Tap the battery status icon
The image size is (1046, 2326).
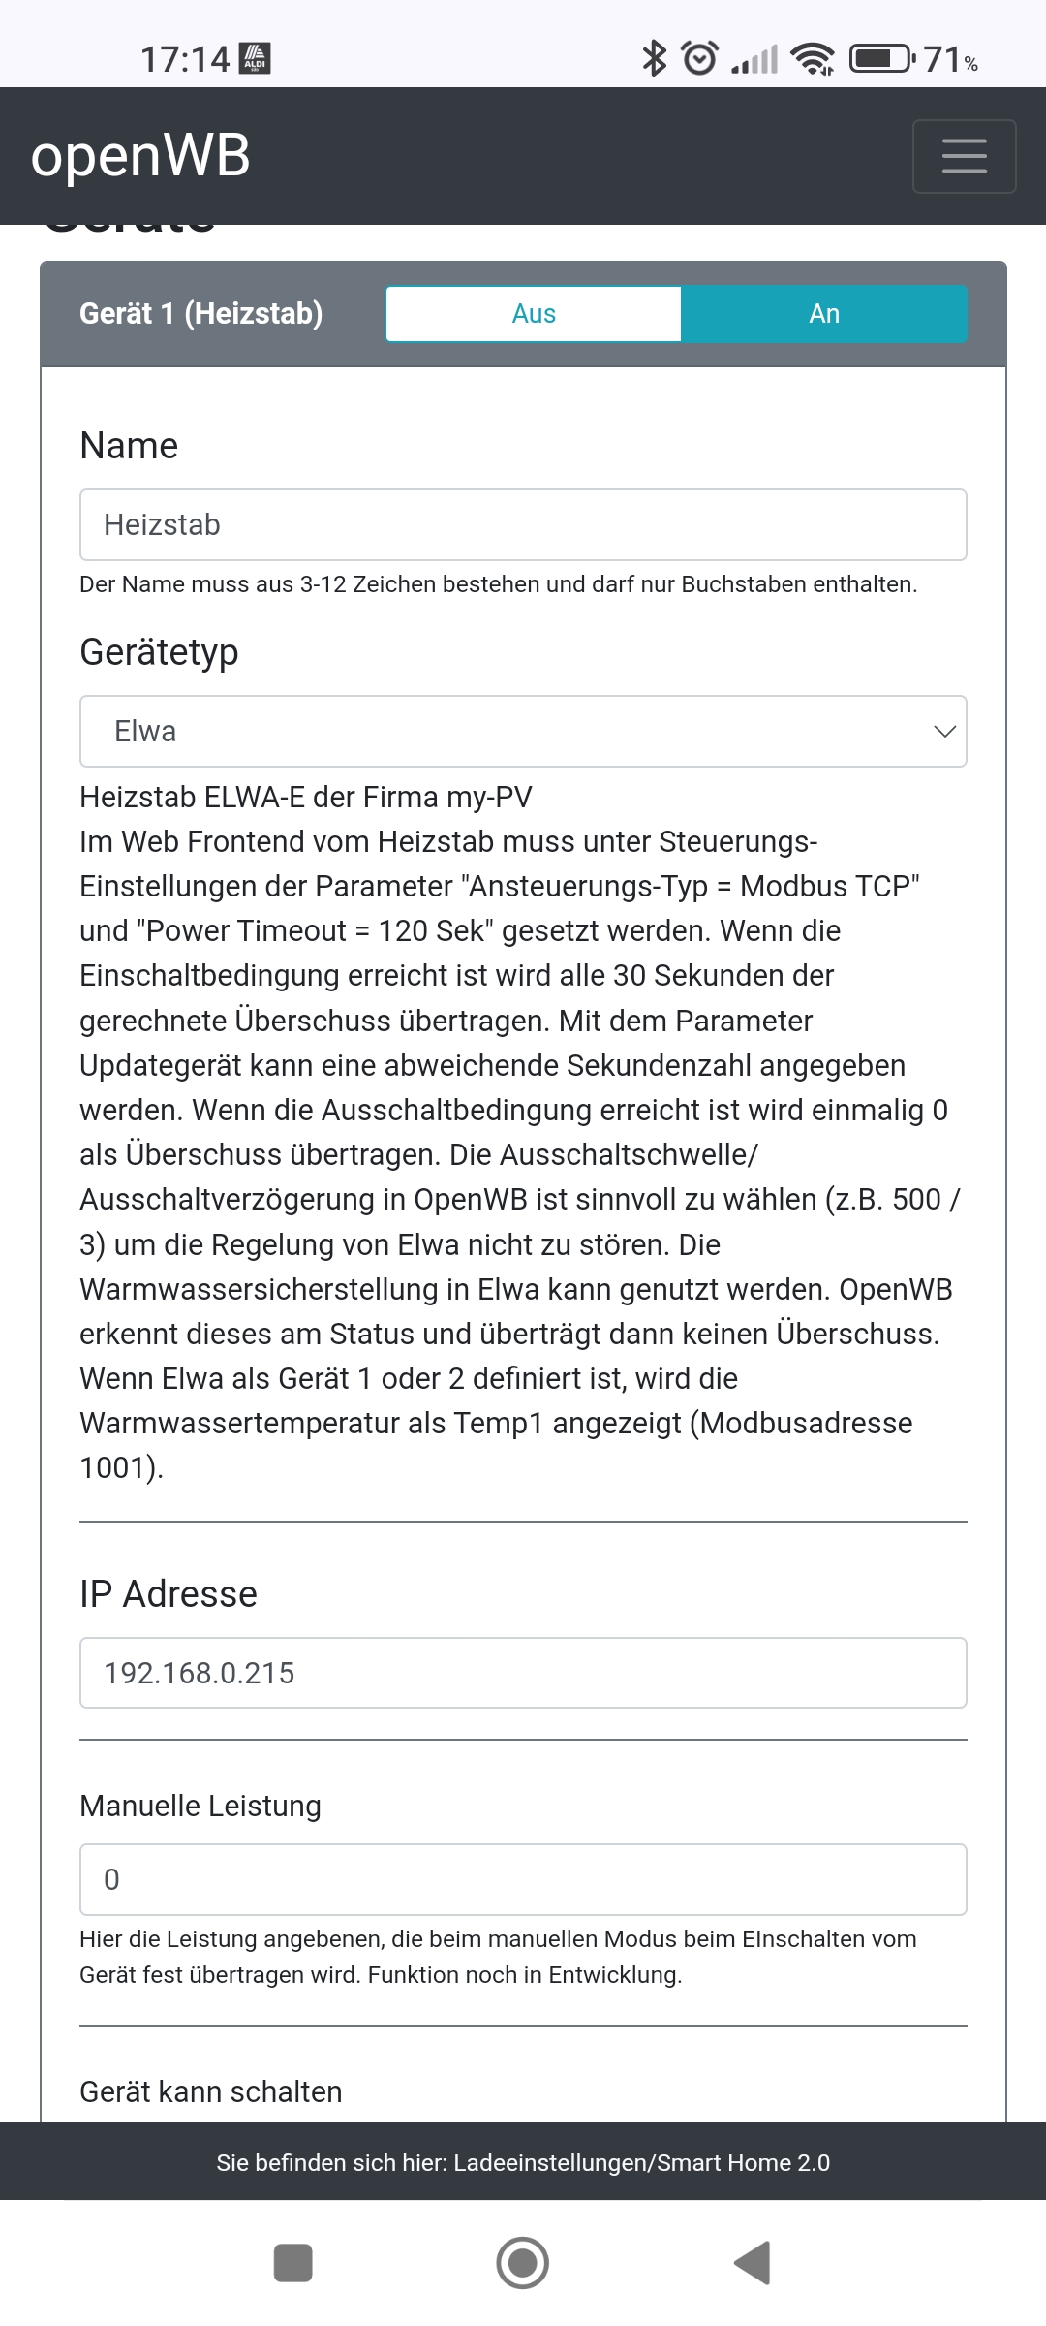click(881, 59)
